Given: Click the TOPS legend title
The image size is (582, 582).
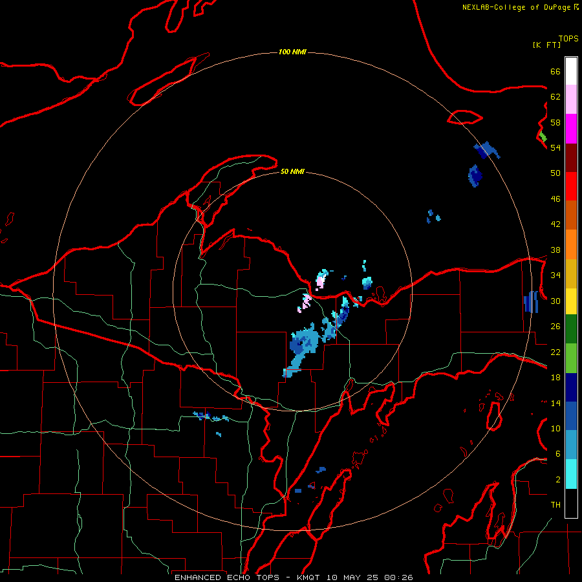Looking at the screenshot, I should pyautogui.click(x=568, y=39).
